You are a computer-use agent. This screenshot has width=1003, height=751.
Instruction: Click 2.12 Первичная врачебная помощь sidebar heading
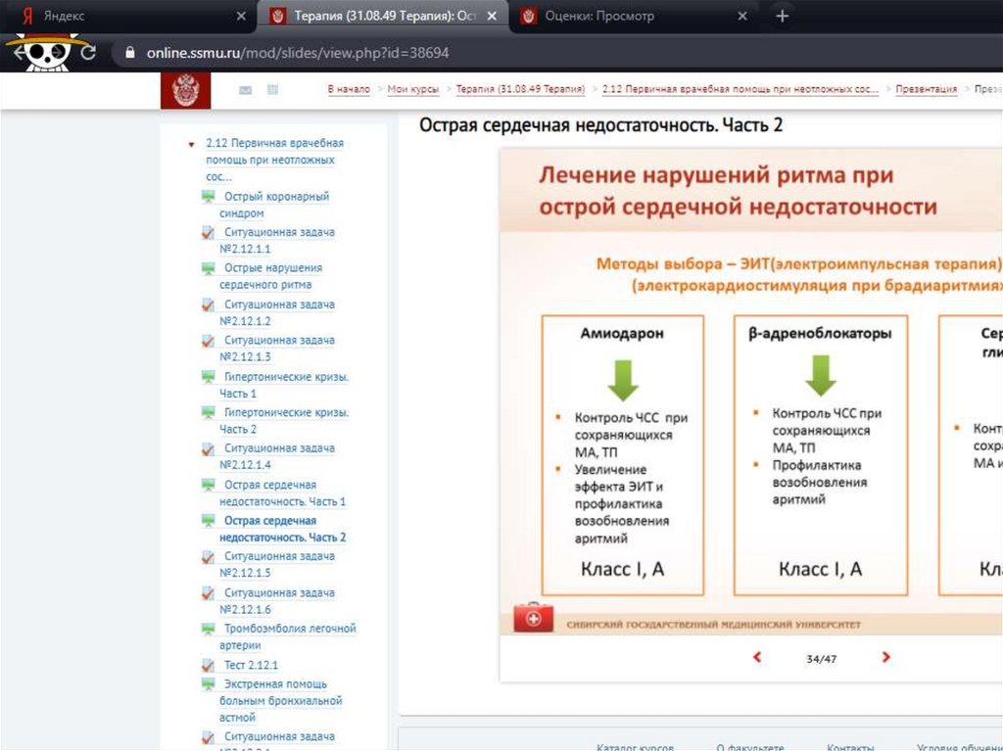[274, 160]
